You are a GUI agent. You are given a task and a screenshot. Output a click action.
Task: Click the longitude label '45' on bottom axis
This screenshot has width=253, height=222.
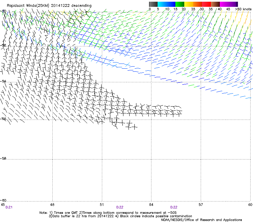tap(3, 205)
